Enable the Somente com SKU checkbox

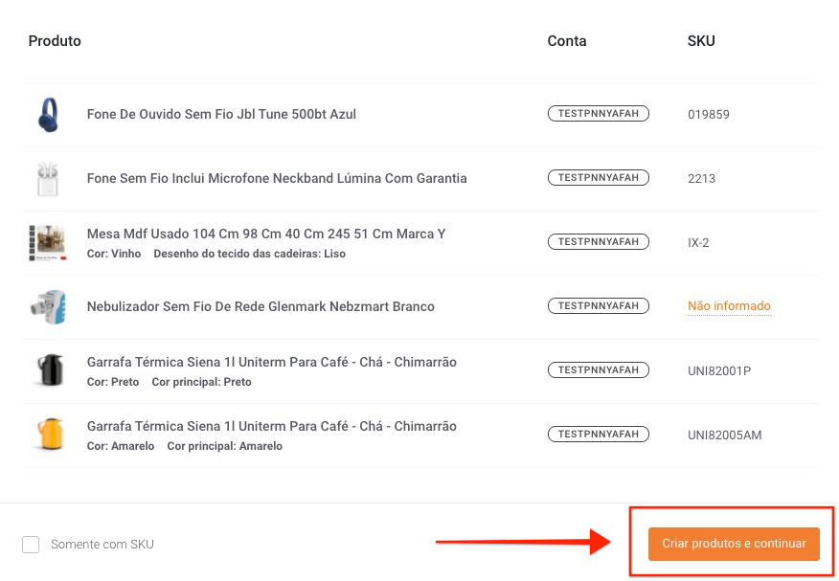31,544
